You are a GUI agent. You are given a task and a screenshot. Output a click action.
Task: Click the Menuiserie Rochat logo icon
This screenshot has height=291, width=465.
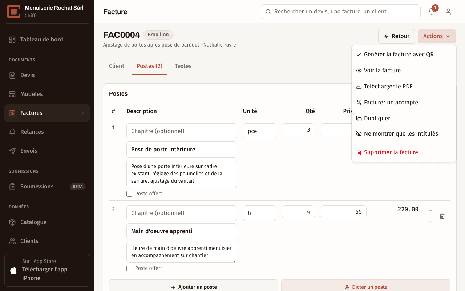pyautogui.click(x=14, y=12)
